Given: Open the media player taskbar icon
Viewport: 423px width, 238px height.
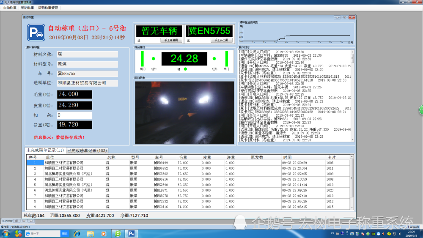Looking at the screenshot, I should point(104,234).
